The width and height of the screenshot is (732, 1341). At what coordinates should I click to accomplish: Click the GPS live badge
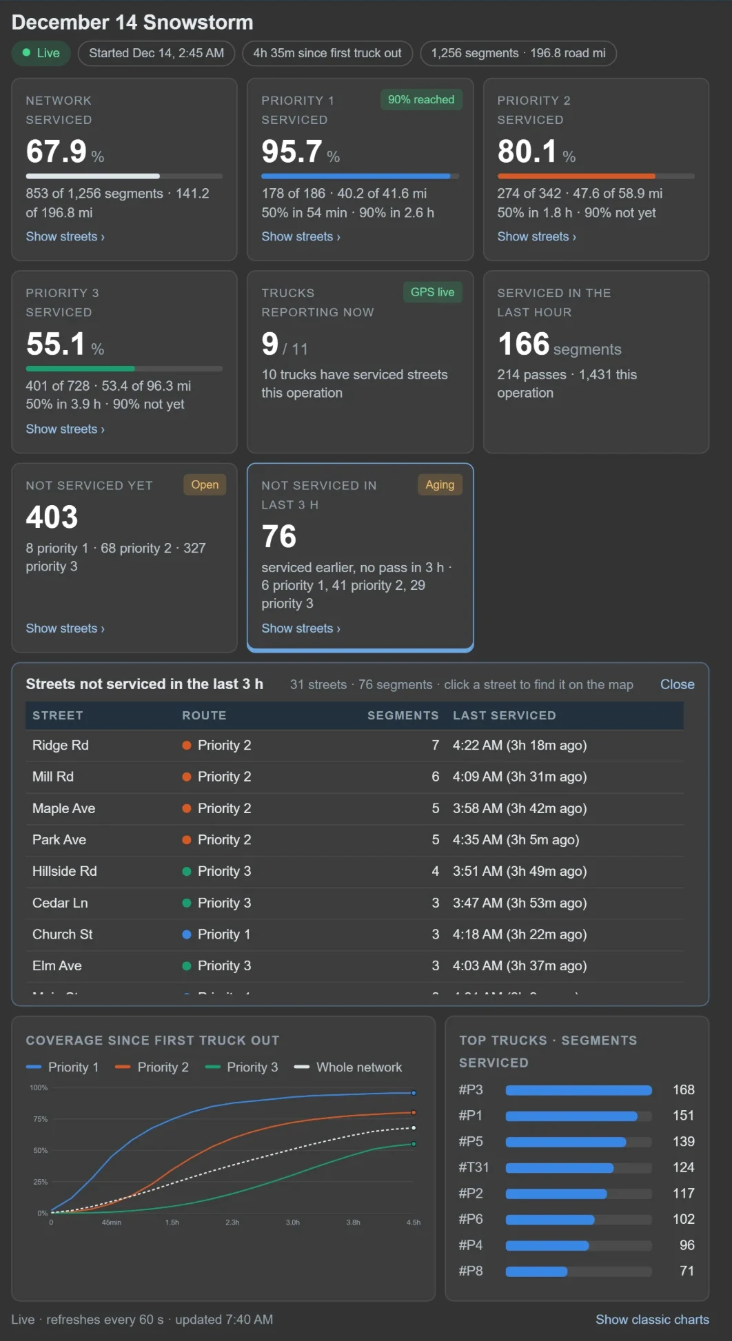coord(432,292)
